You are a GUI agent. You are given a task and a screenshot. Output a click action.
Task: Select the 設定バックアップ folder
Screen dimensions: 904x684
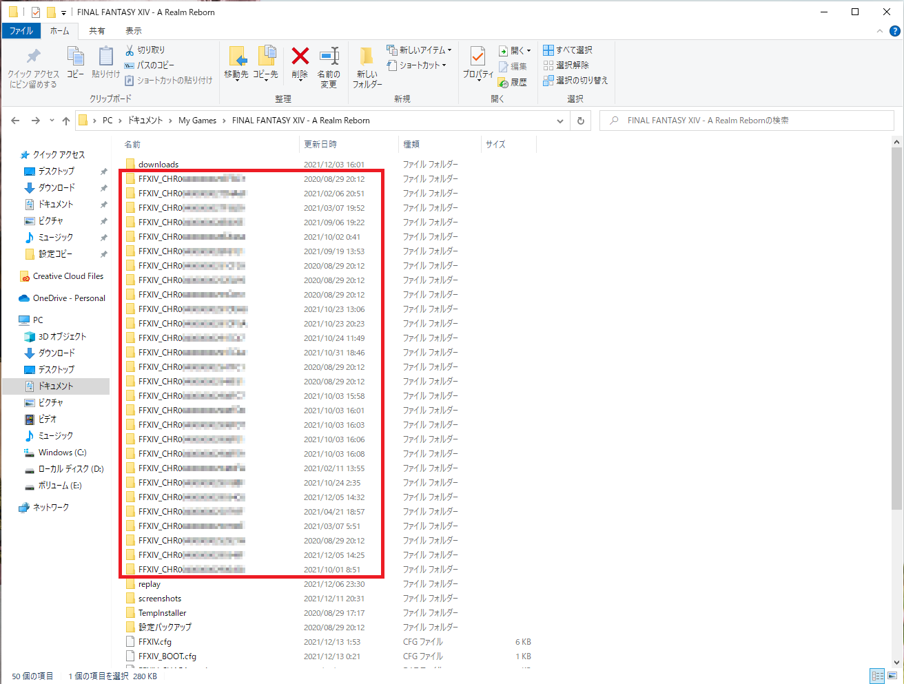pyautogui.click(x=165, y=628)
